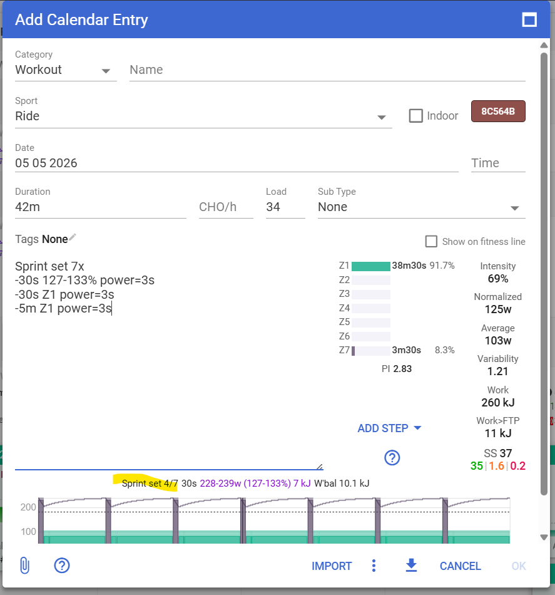Click the Work 260 kJ value
555x595 pixels.
[498, 403]
